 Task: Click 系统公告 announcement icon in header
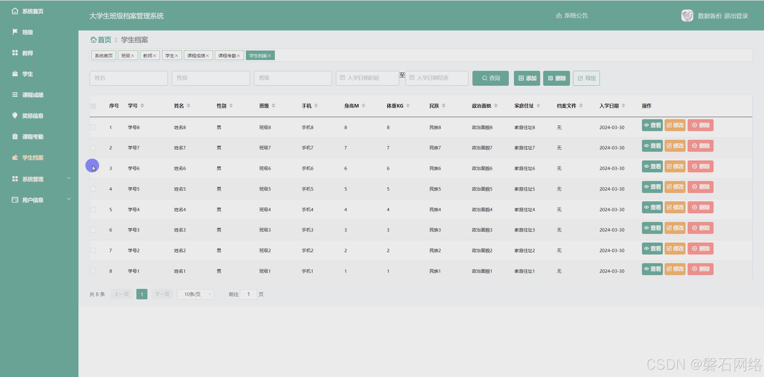click(x=559, y=16)
